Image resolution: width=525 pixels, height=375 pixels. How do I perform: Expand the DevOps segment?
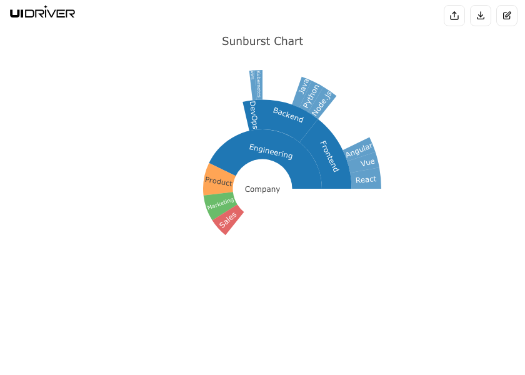pyautogui.click(x=253, y=115)
